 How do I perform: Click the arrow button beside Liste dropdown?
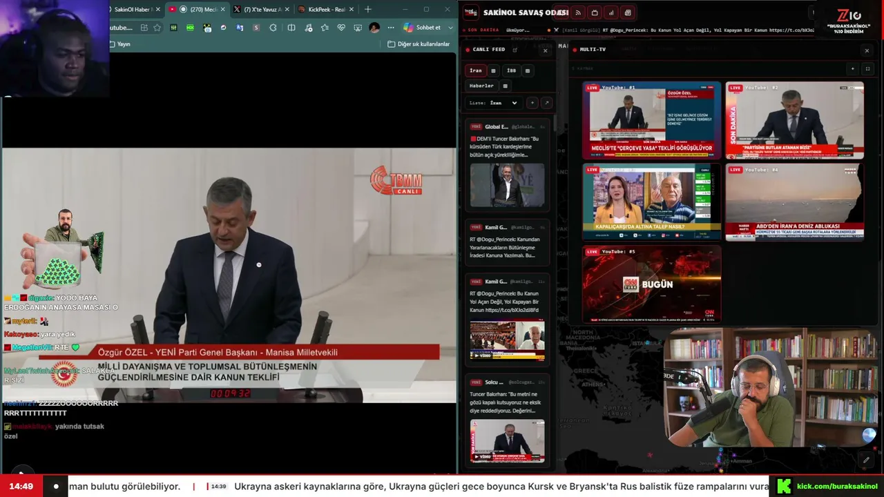click(546, 103)
